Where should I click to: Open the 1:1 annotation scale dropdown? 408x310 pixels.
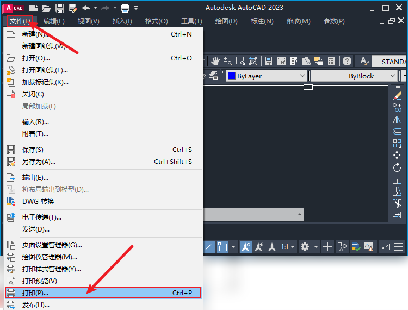point(288,246)
